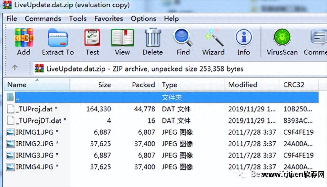Open the Help menu
The width and height of the screenshot is (327, 187).
(171, 18)
